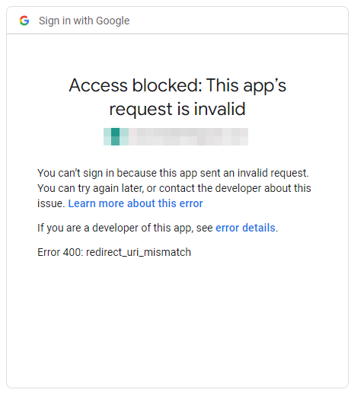351x393 pixels.
Task: Open the error details link
Action: [245, 228]
